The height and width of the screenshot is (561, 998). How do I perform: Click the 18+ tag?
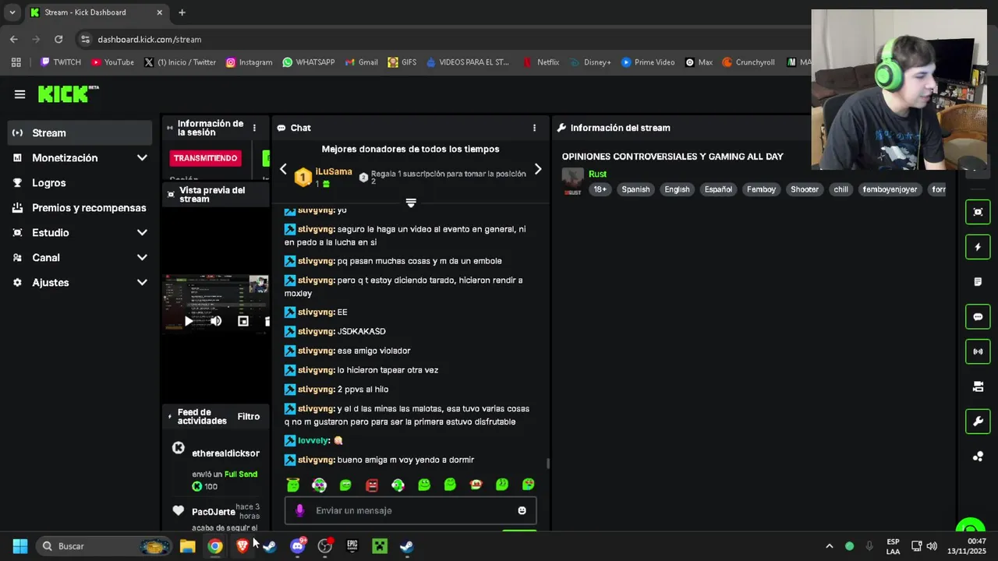pos(600,189)
